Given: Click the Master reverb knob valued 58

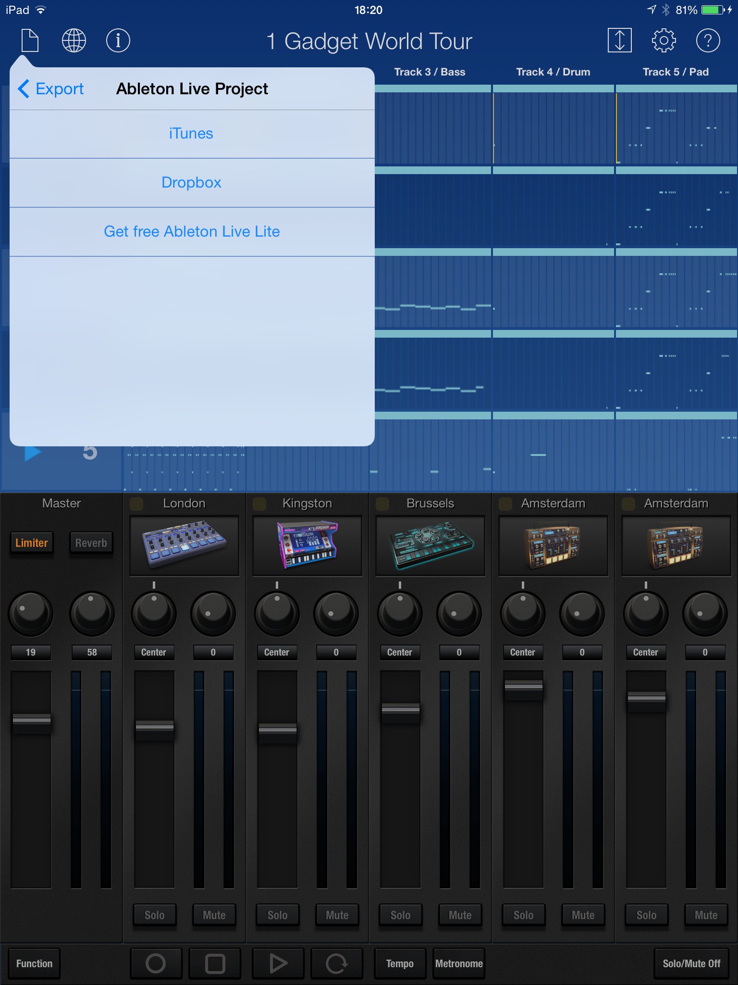Looking at the screenshot, I should [92, 613].
